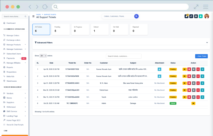
Task: Open the notifications bell icon
Action: (201, 16)
